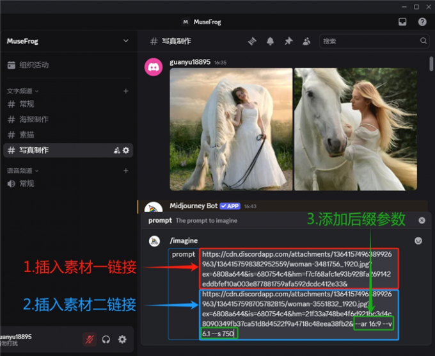Click inside the prompt text field

coord(299,295)
